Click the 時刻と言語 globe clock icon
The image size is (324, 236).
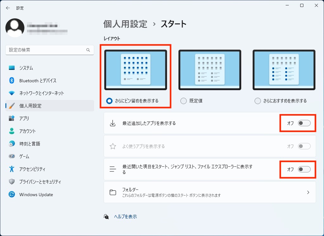[12, 144]
